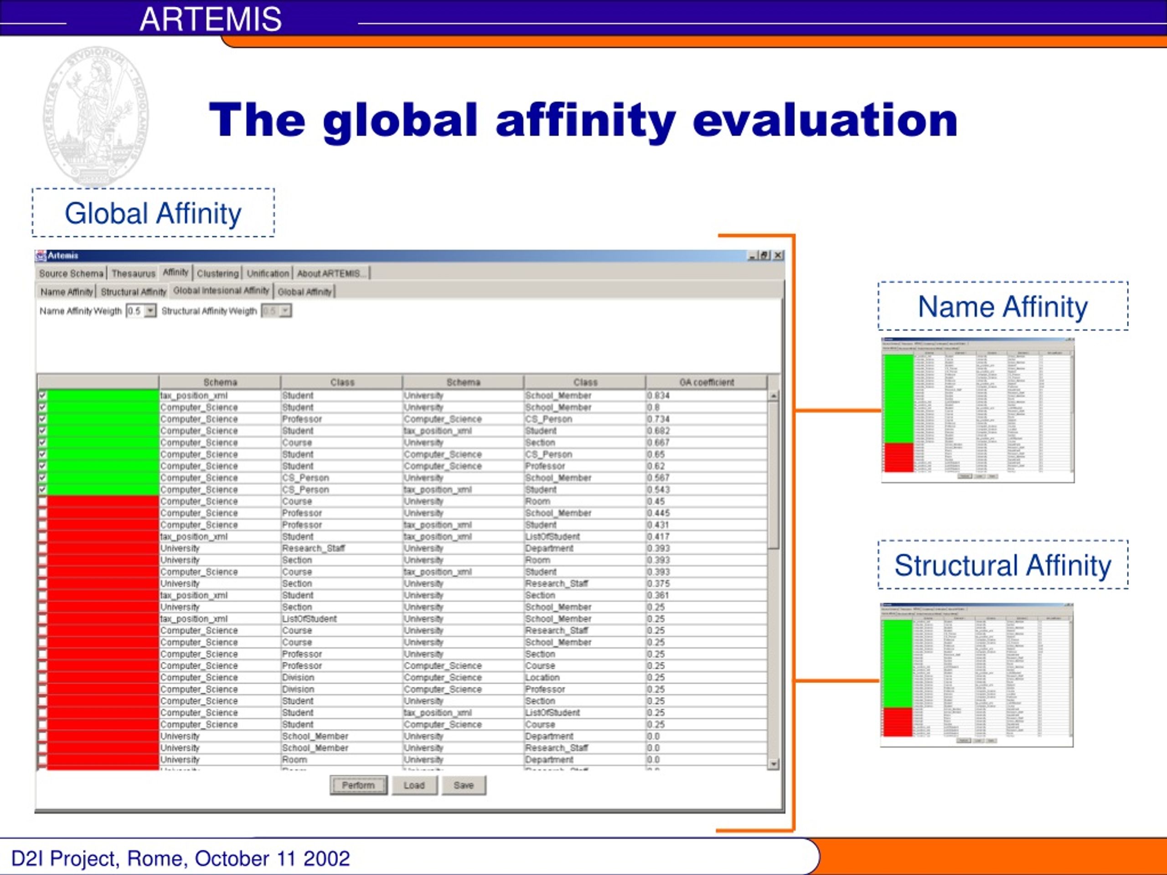Uncheck the row with coefficient 0.8

tap(43, 407)
